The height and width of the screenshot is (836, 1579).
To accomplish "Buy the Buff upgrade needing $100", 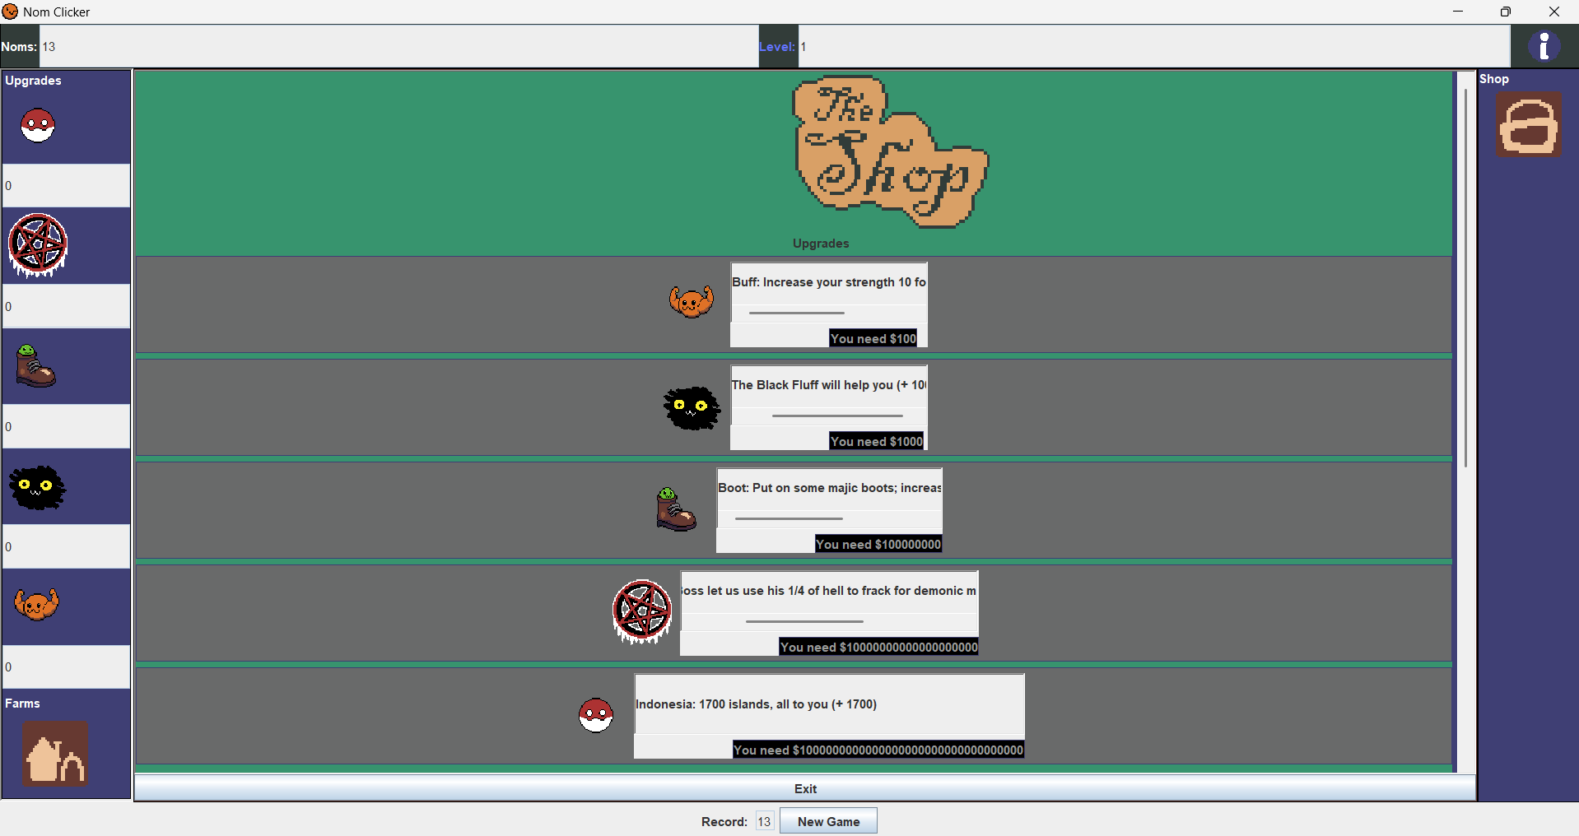I will [873, 338].
